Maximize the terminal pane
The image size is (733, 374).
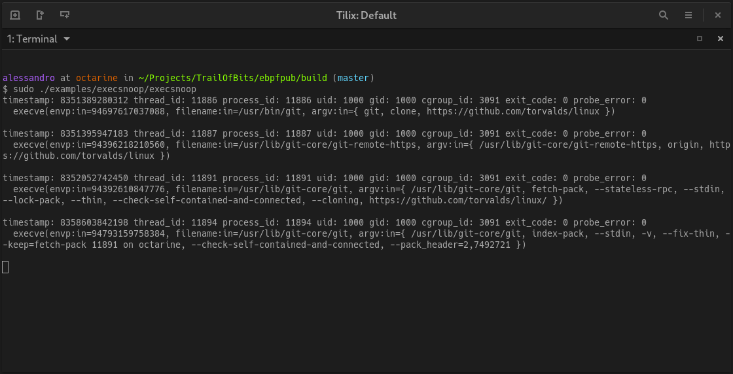tap(700, 39)
